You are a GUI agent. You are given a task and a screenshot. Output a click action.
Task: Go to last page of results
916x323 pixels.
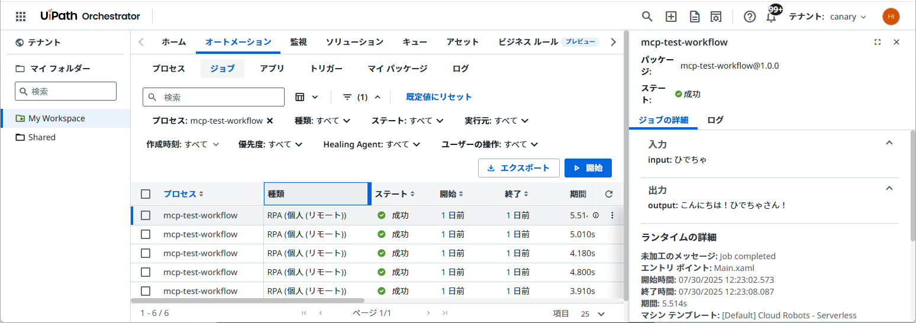coord(445,314)
